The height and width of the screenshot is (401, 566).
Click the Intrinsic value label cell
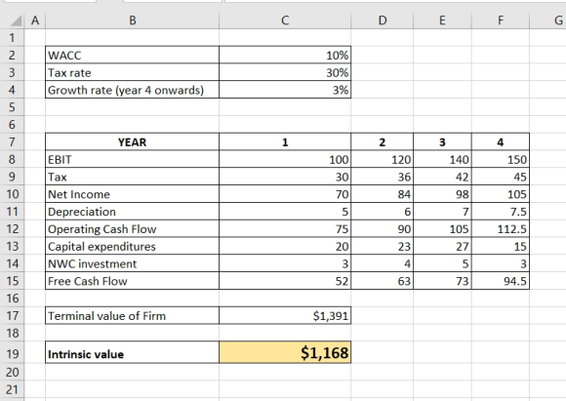point(132,352)
